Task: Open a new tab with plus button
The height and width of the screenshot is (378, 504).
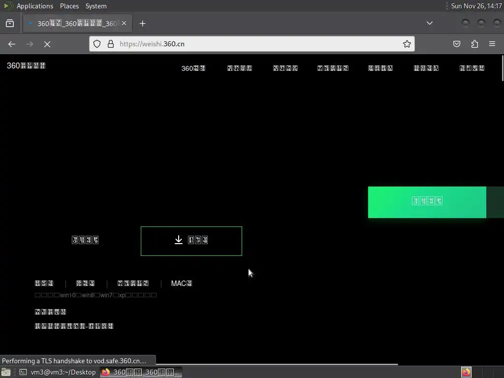Action: pos(142,24)
